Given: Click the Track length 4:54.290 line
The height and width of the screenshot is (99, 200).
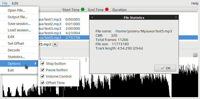Looking at the screenshot, I should (x=119, y=48).
